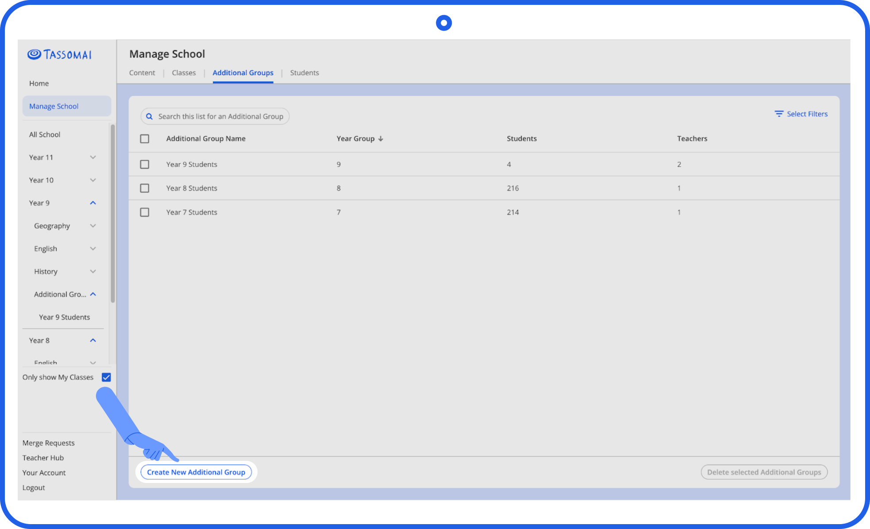Viewport: 870px width, 529px height.
Task: Collapse Additional Gro... section chevron
Action: click(93, 294)
